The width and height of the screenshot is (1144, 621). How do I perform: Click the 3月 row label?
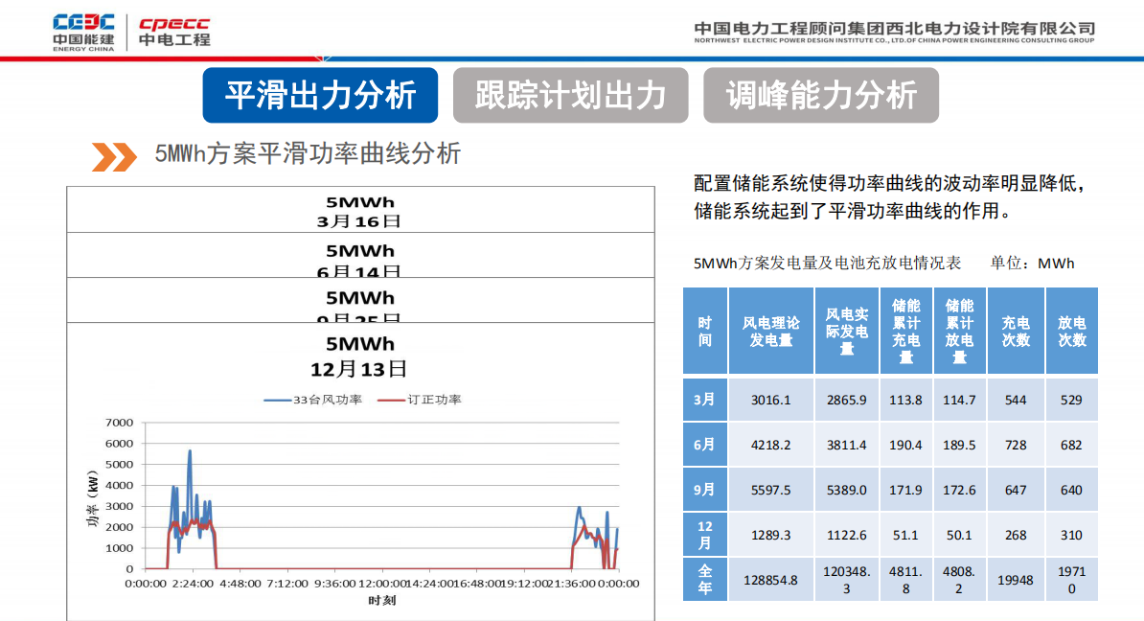click(x=704, y=400)
